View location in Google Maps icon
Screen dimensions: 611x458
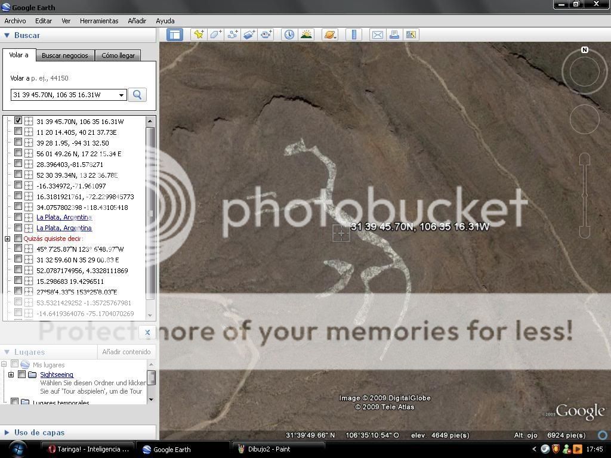coord(411,35)
